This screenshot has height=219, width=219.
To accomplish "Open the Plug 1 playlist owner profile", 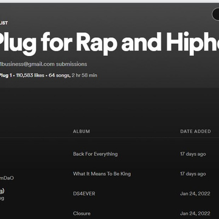I will tap(5, 75).
